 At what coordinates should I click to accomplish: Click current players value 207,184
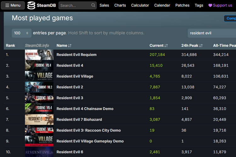(x=157, y=55)
